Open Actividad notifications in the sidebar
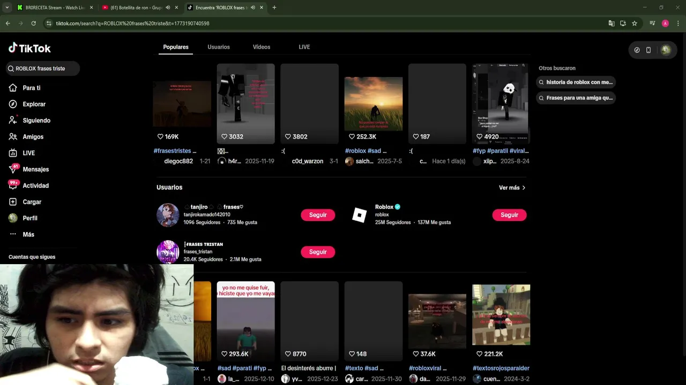This screenshot has width=686, height=385. (35, 186)
